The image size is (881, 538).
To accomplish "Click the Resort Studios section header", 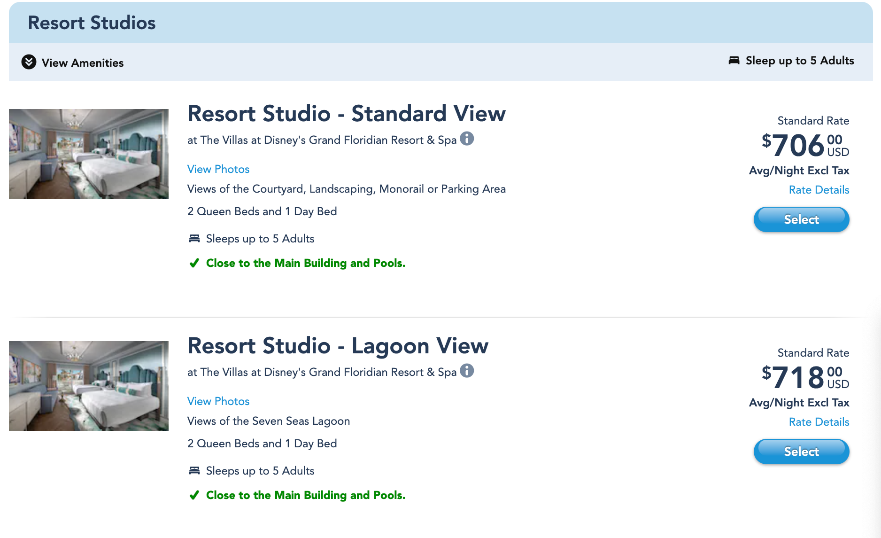I will pyautogui.click(x=92, y=23).
